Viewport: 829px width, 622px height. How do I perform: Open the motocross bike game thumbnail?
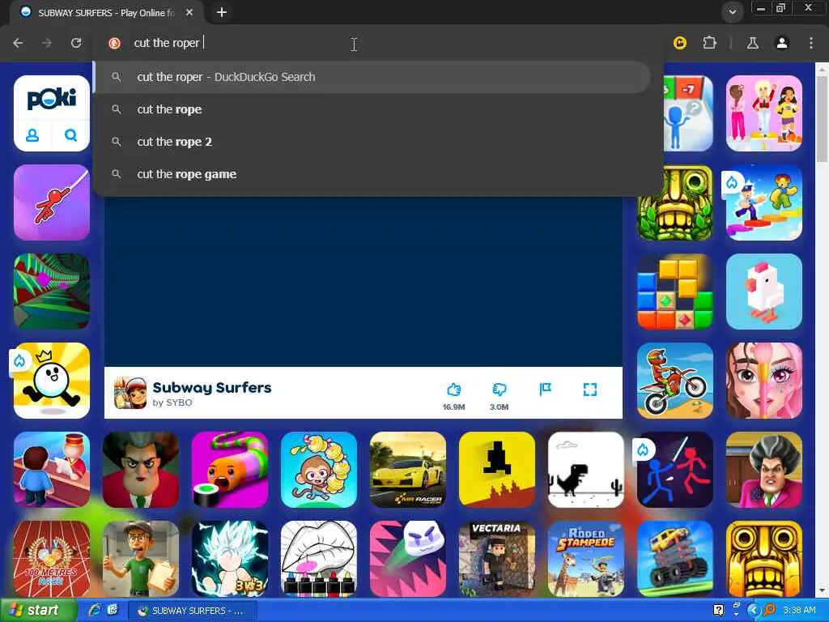[x=675, y=381]
